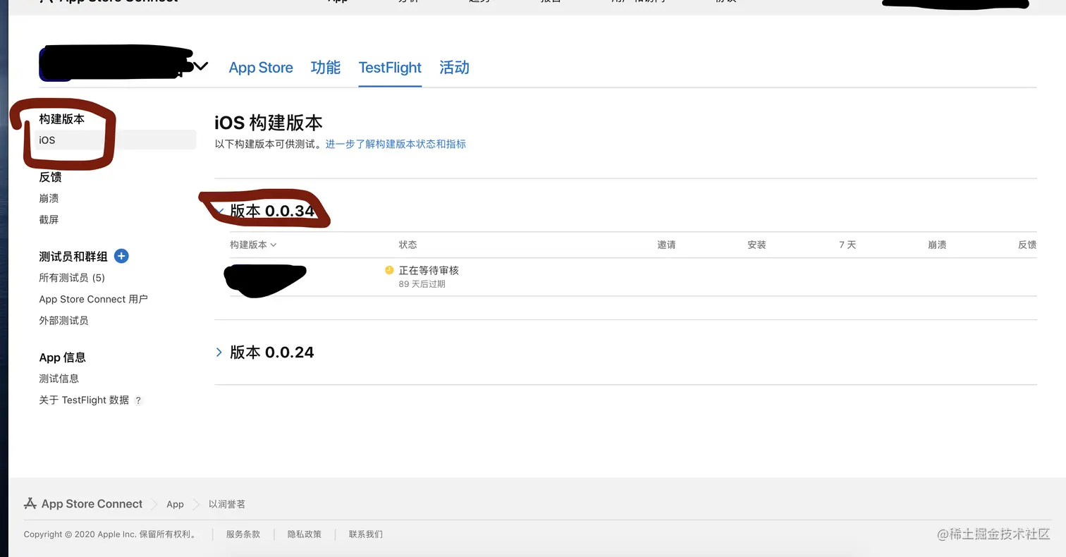Image resolution: width=1066 pixels, height=557 pixels.
Task: Open the App breadcrumb in footer
Action: tap(175, 504)
